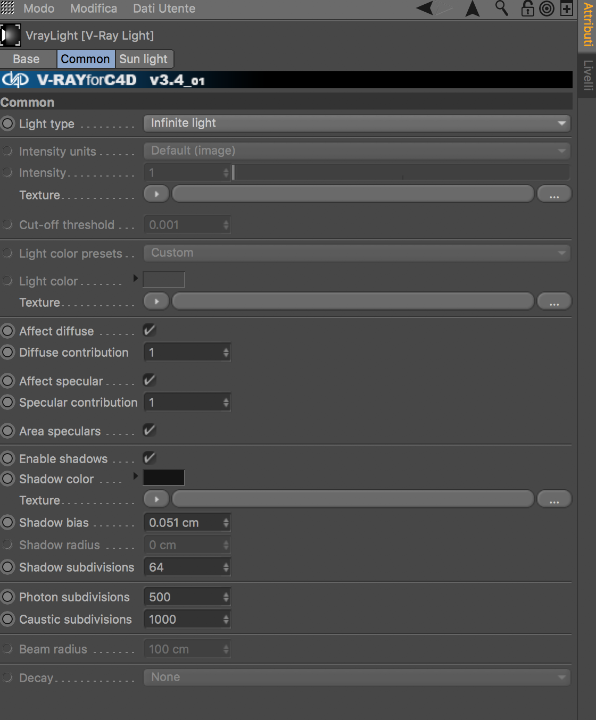Click the new attribute manager plus icon
Image resolution: width=596 pixels, height=720 pixels.
[x=567, y=9]
